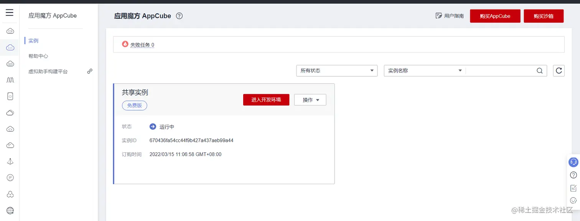This screenshot has height=221, width=580.
Task: Click the floating feedback note icon
Action: pos(573,188)
